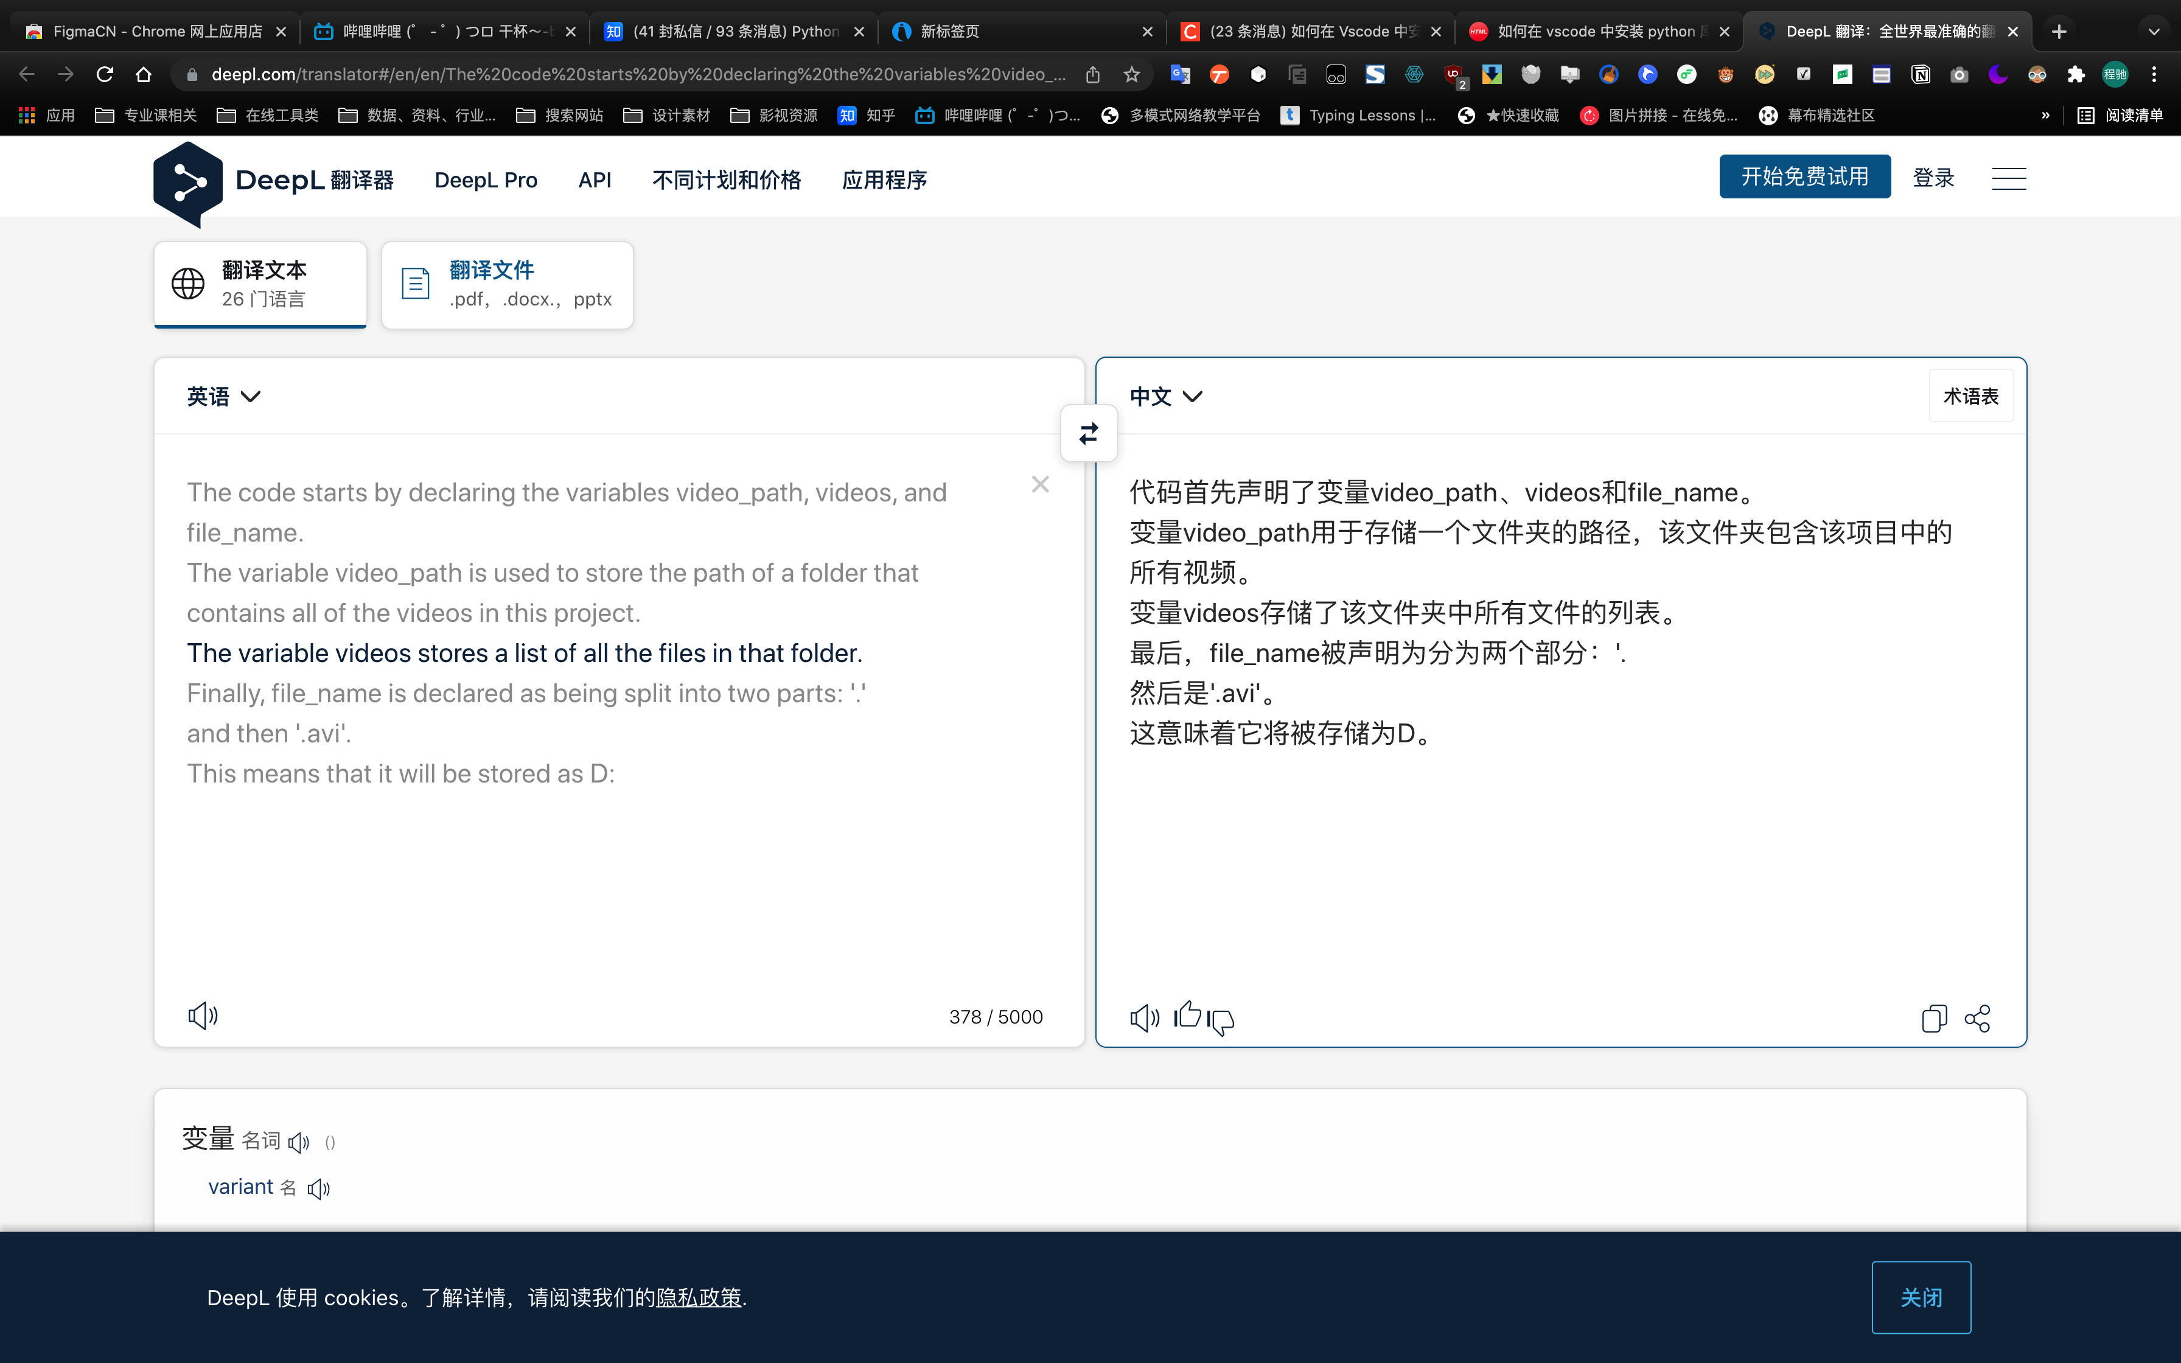Dismiss cookie banner with 关闭
Screen dimensions: 2181x1363
pos(1921,1297)
